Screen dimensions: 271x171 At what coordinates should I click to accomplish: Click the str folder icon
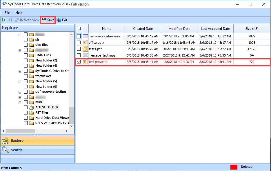pyautogui.click(x=32, y=40)
